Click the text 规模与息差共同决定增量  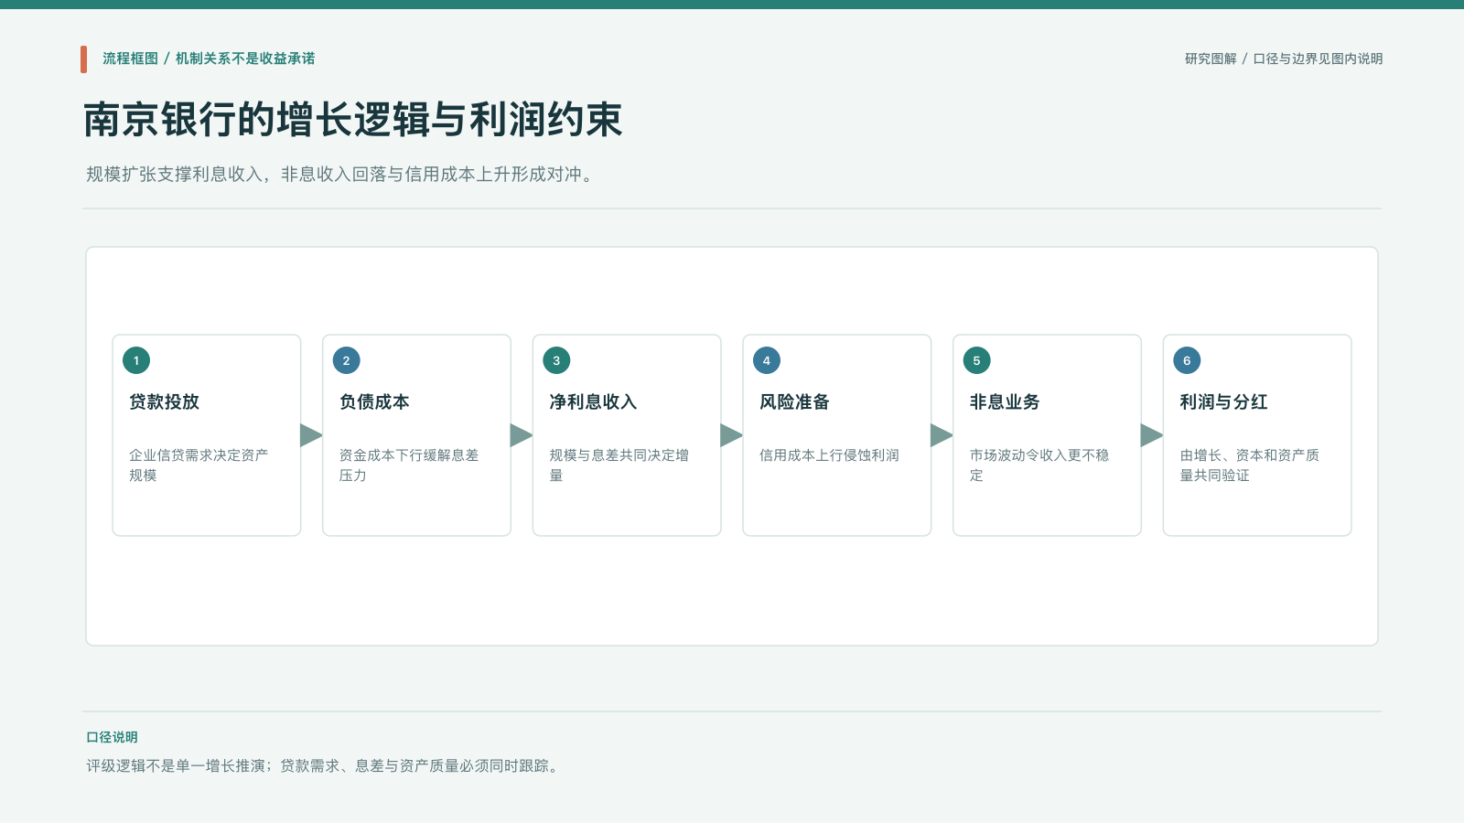point(619,465)
